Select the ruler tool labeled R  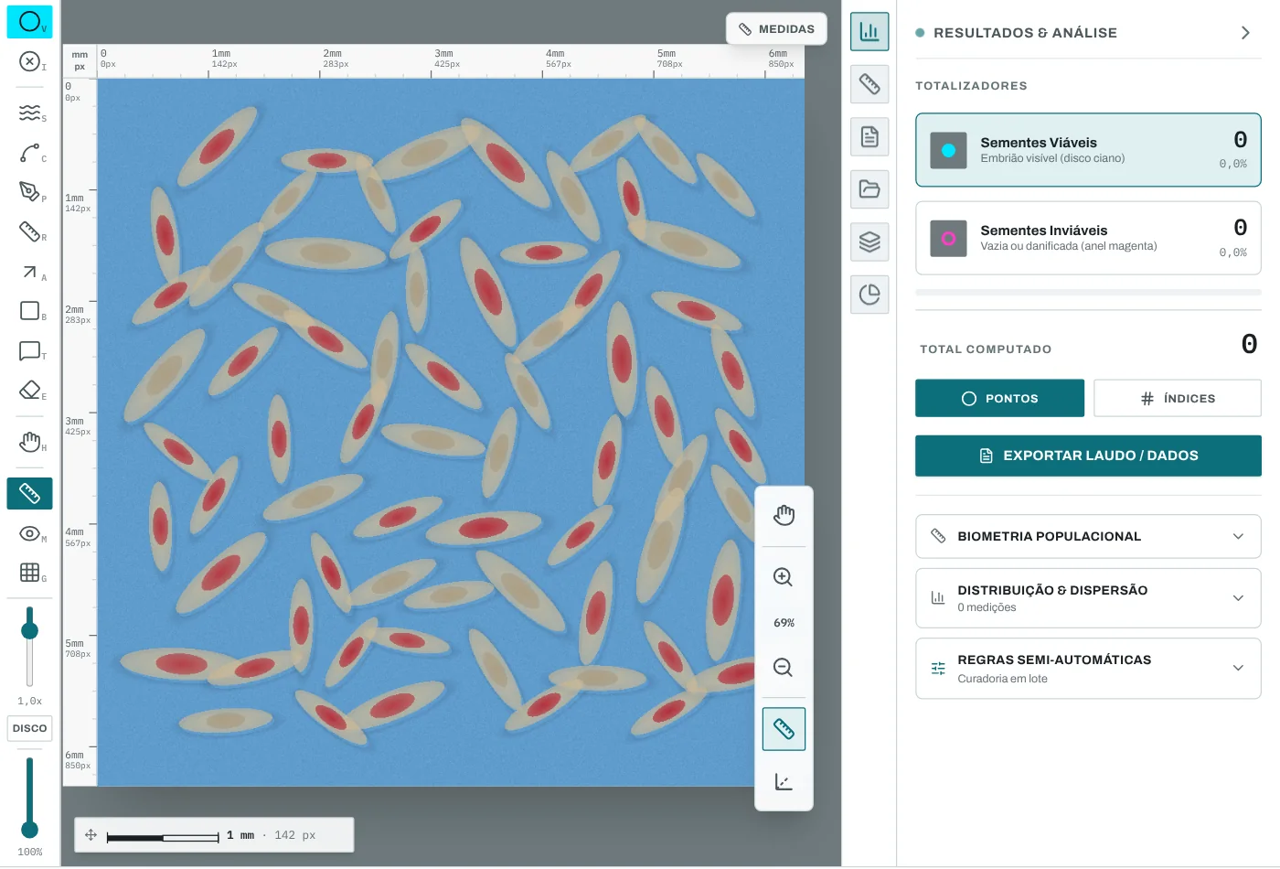[x=30, y=231]
